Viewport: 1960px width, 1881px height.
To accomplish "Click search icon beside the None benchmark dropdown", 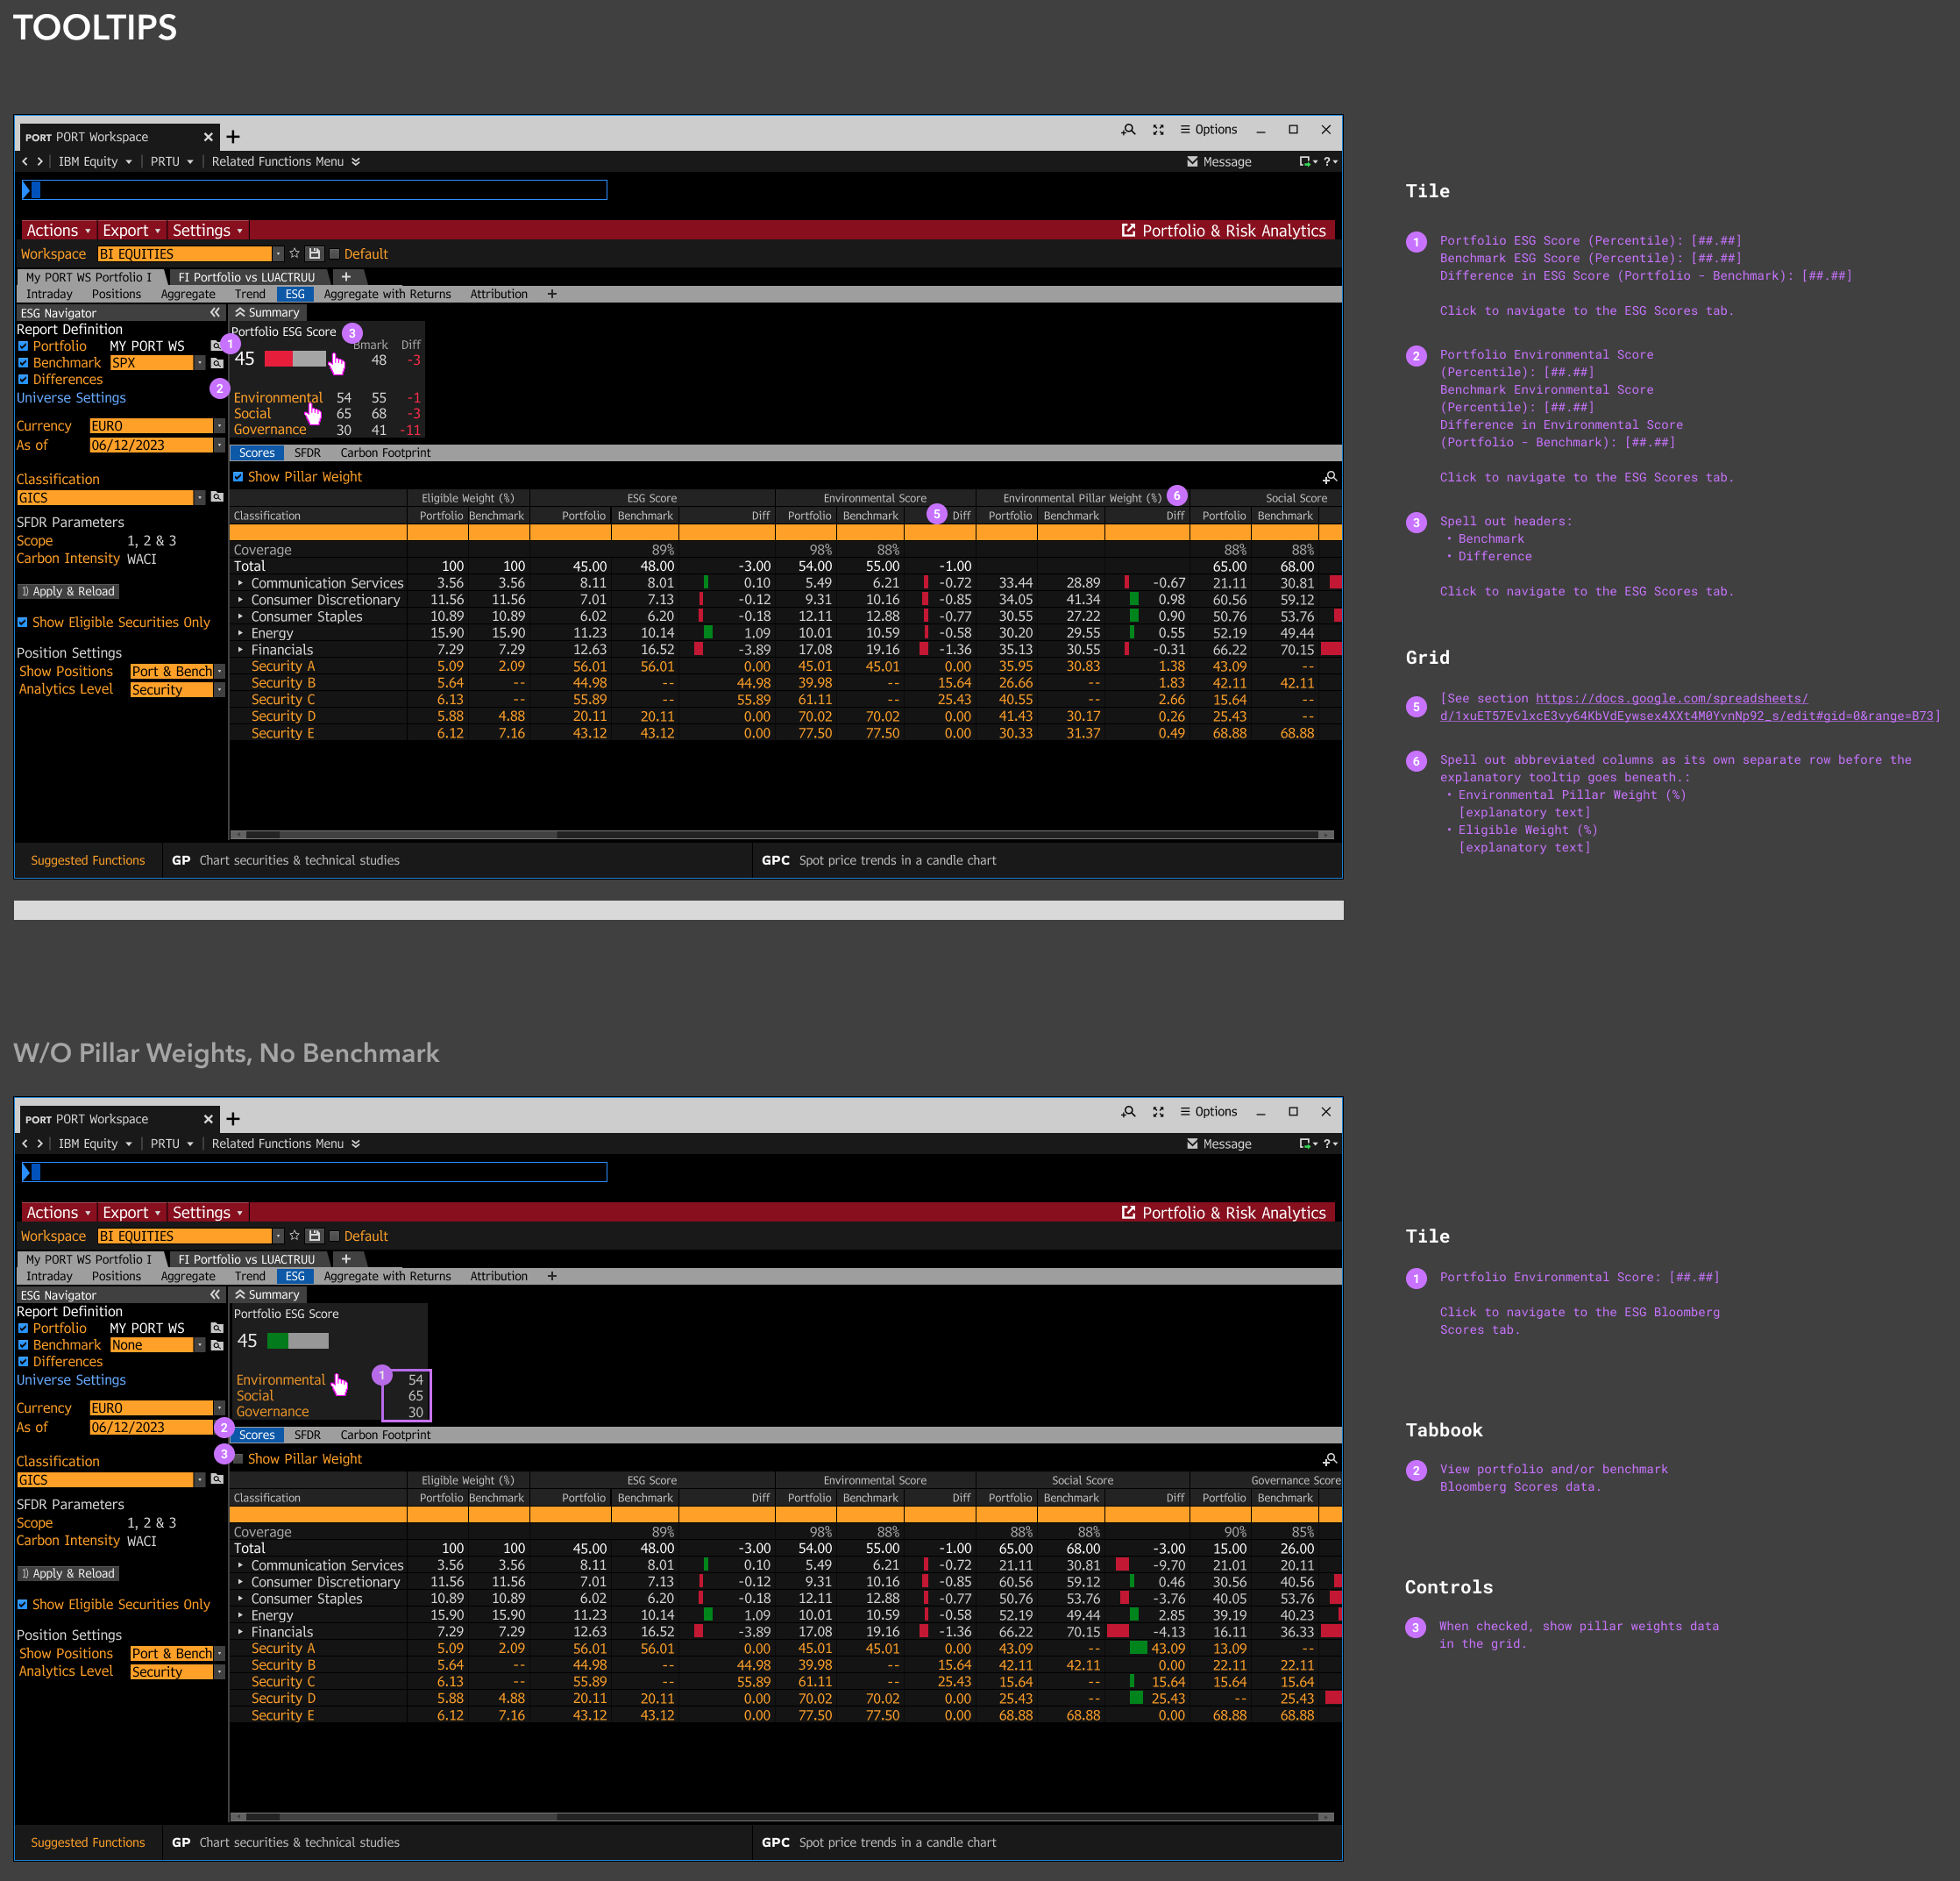I will coord(217,1346).
